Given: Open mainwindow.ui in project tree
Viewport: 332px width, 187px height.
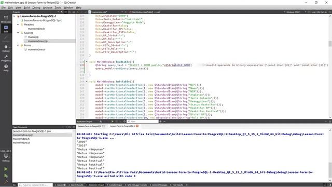Looking at the screenshot, I should (x=36, y=49).
